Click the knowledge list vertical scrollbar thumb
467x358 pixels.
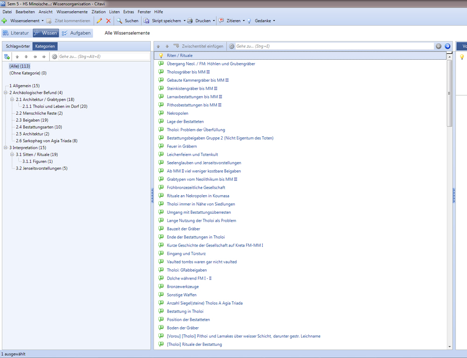[449, 93]
